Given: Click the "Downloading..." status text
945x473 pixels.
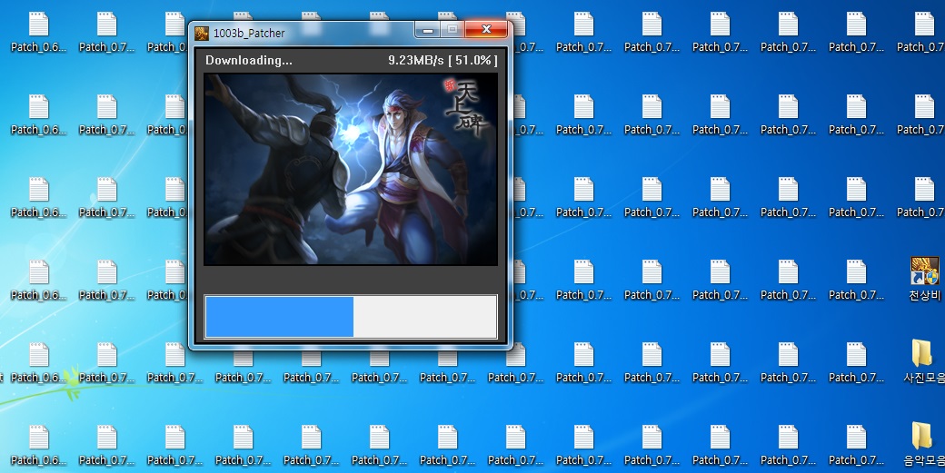Looking at the screenshot, I should click(x=248, y=60).
